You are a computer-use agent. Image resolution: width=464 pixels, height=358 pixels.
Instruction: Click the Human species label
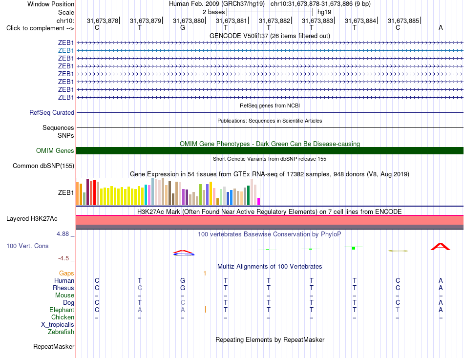pyautogui.click(x=64, y=280)
